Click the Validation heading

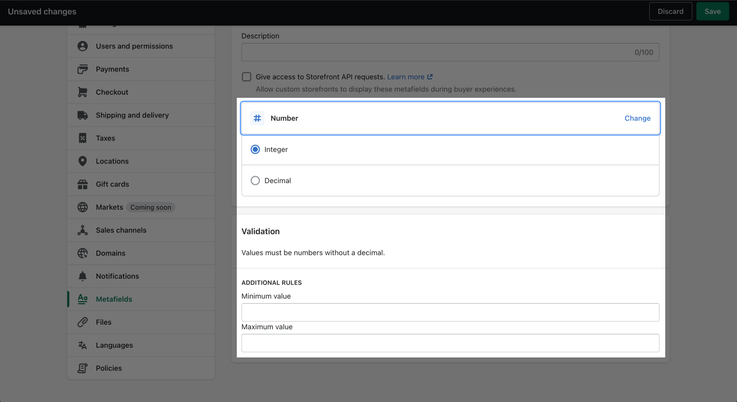[x=260, y=231]
